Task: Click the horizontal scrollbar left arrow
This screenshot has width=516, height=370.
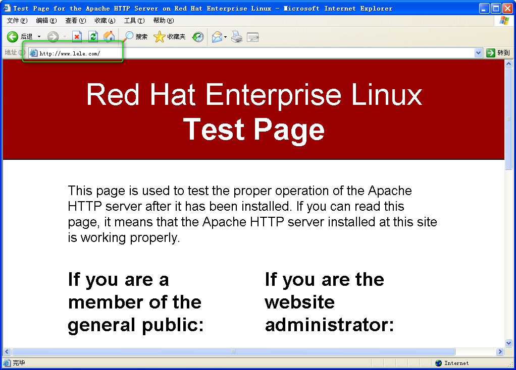Action: point(7,351)
